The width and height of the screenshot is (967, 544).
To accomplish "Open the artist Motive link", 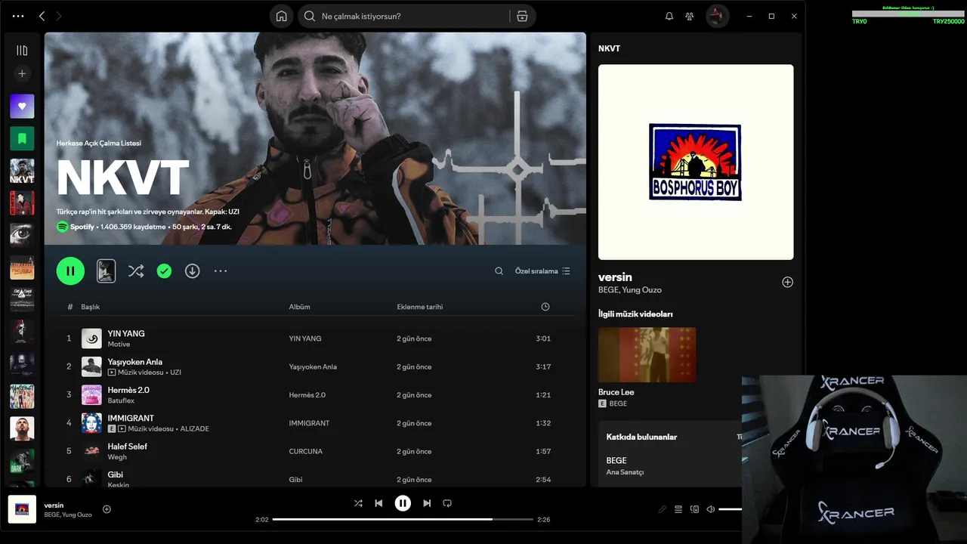I will 119,345.
